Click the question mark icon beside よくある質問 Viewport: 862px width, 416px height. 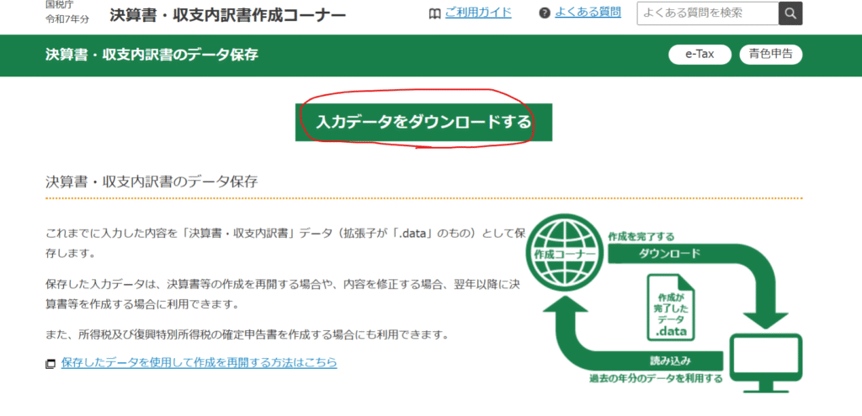point(544,13)
